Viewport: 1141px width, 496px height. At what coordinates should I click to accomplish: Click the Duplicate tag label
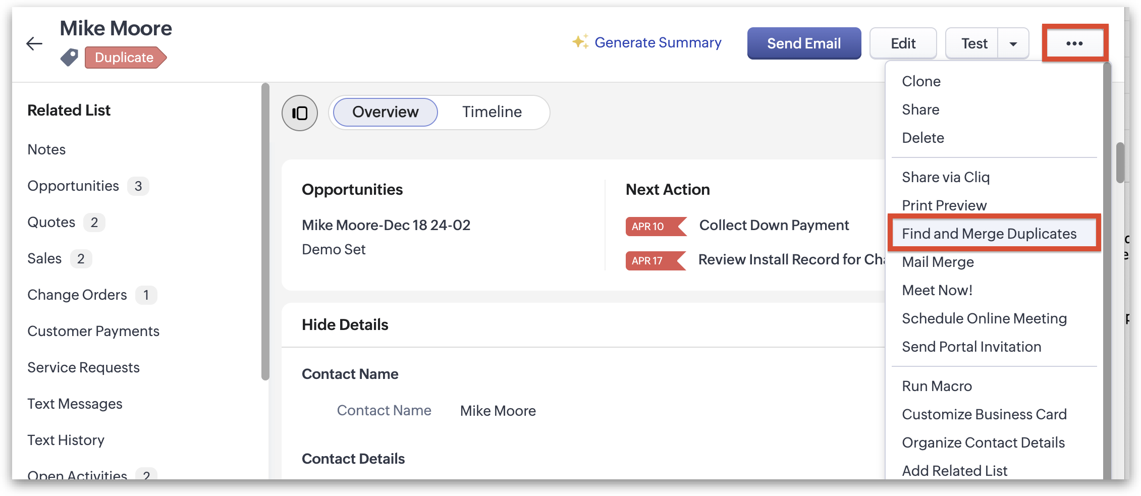(124, 58)
